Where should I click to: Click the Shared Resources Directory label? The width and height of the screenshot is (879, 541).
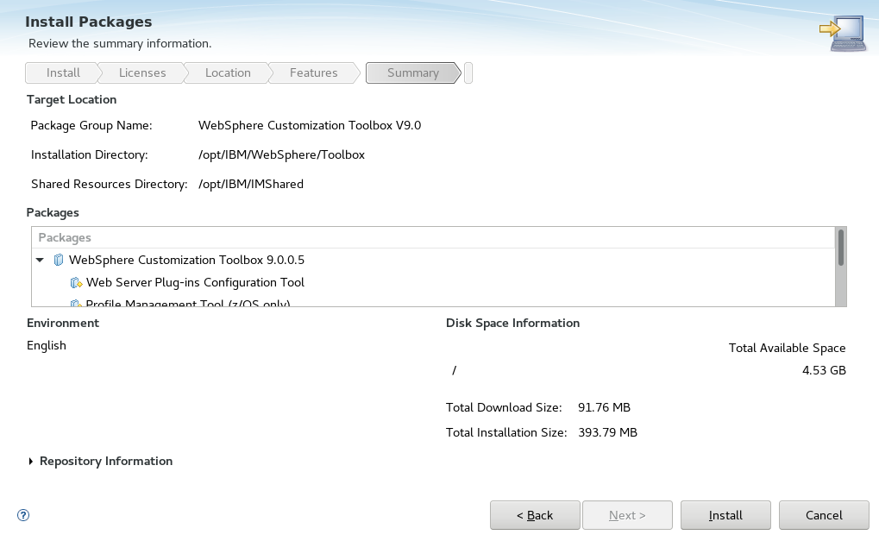point(110,184)
